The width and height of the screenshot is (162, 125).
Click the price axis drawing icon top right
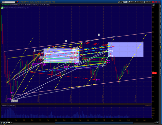tap(154, 5)
